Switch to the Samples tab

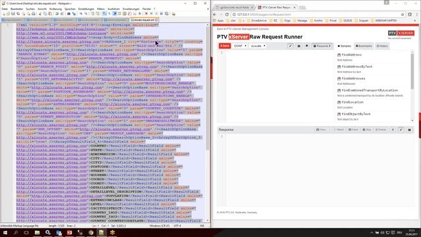(x=344, y=46)
